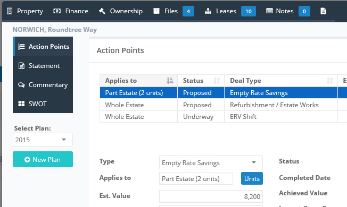Click the Notes list icon

tap(269, 11)
